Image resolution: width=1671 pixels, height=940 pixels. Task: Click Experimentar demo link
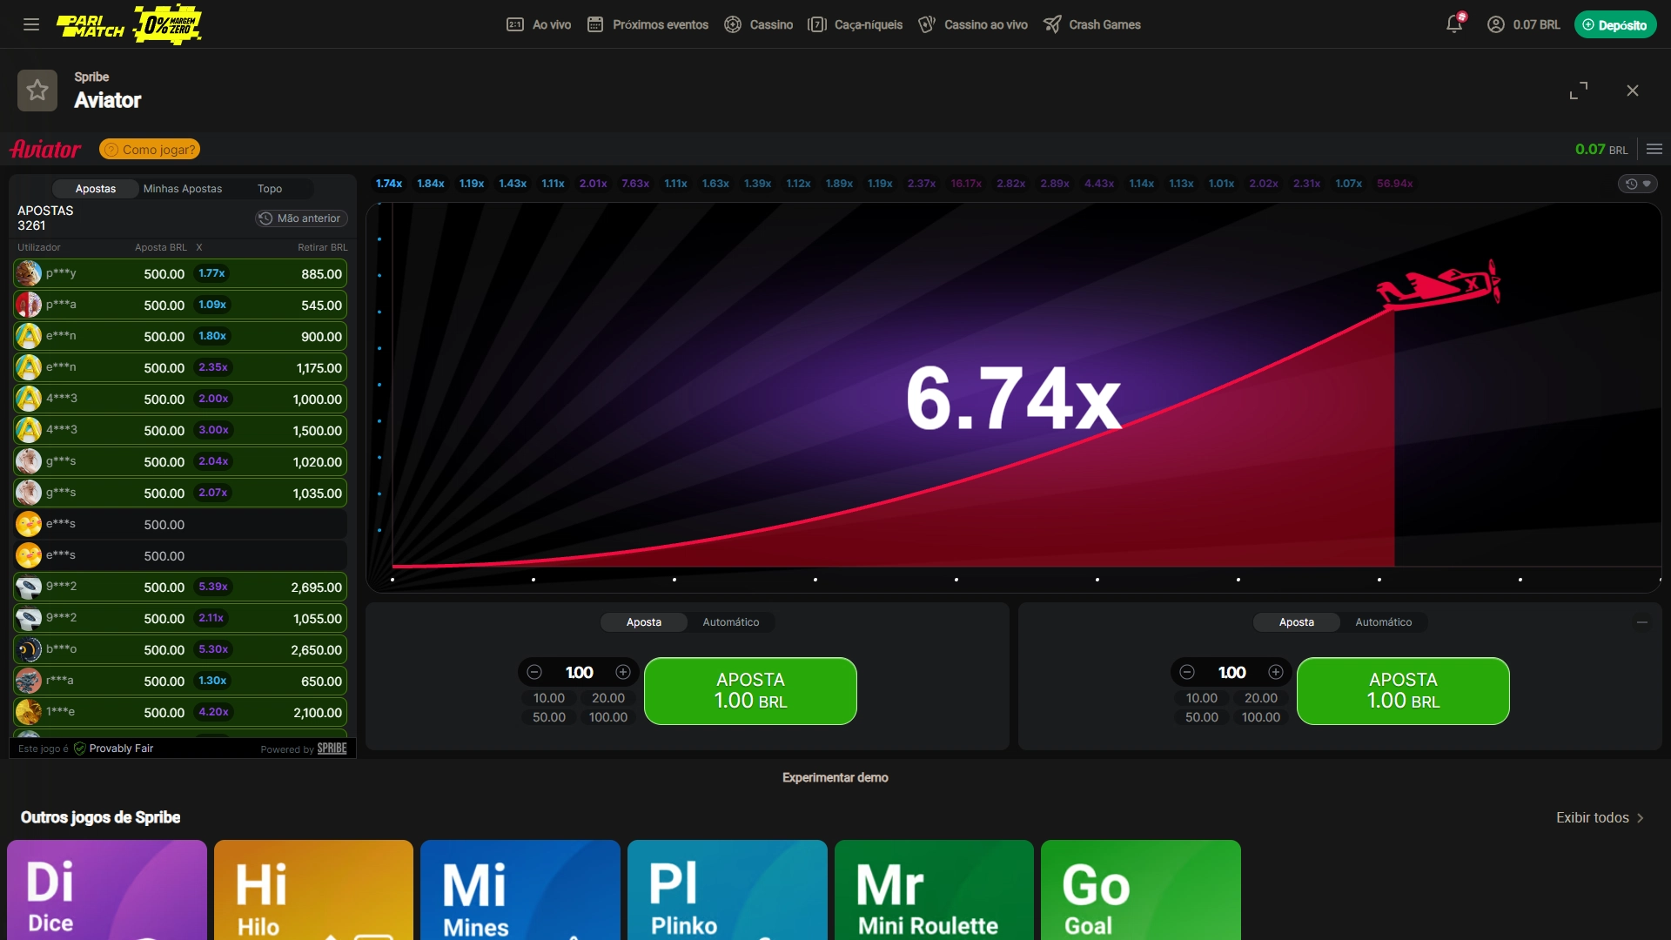835,777
